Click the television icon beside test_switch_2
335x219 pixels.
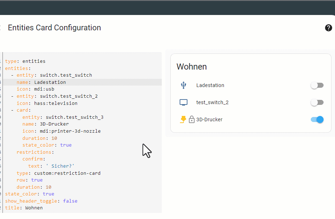[183, 102]
